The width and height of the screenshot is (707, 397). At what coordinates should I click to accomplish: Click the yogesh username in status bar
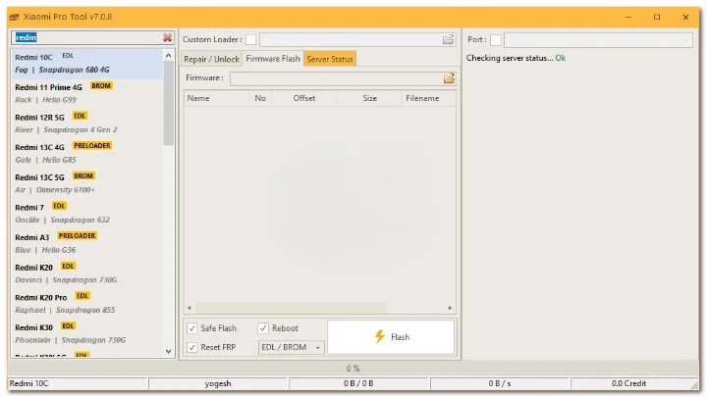(218, 383)
